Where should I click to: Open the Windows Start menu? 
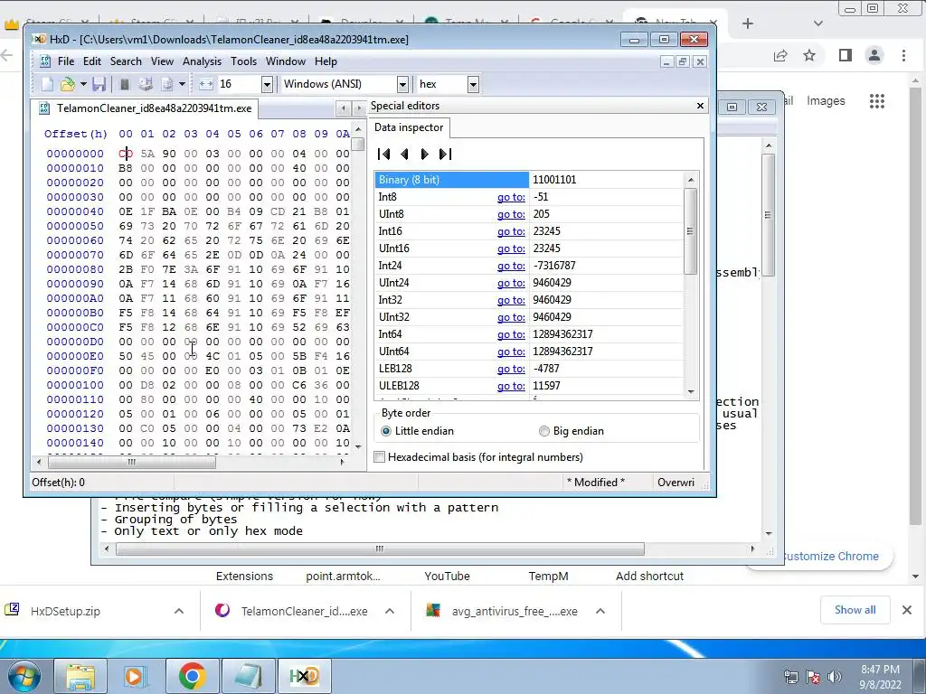click(24, 676)
